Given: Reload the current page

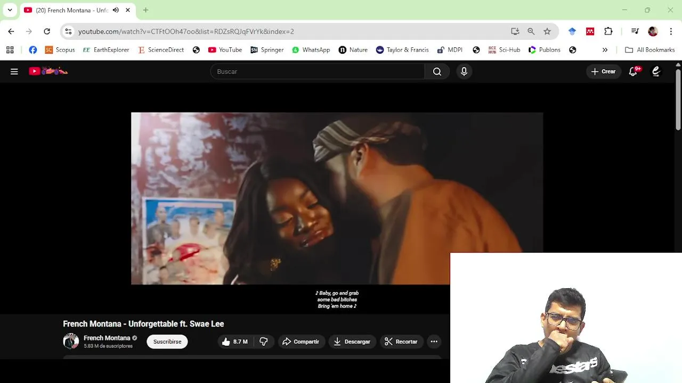Looking at the screenshot, I should pyautogui.click(x=47, y=31).
